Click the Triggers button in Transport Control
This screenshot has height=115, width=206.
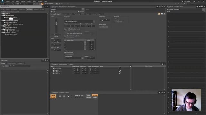pyautogui.click(x=95, y=97)
